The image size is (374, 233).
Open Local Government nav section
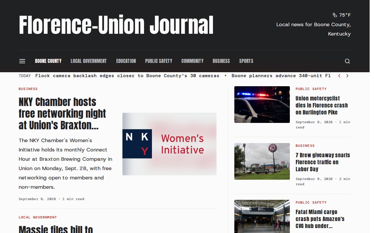pos(89,61)
